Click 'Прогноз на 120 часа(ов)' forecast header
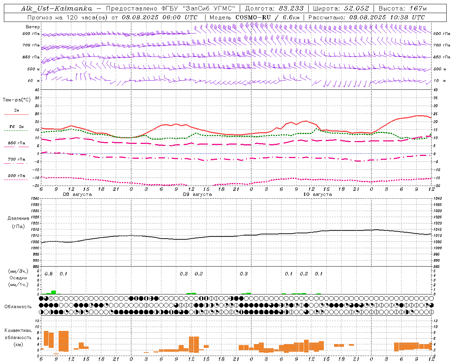The width and height of the screenshot is (452, 362). click(x=68, y=17)
